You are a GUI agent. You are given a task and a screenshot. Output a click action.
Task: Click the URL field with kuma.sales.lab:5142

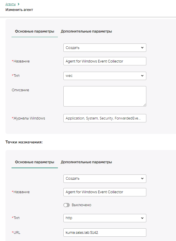coord(105,232)
